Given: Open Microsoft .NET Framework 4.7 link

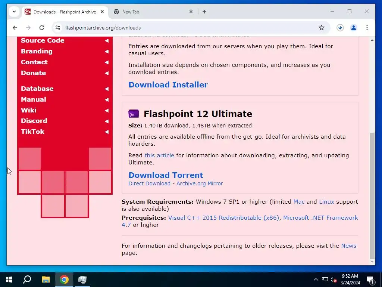Looking at the screenshot, I should [x=320, y=218].
